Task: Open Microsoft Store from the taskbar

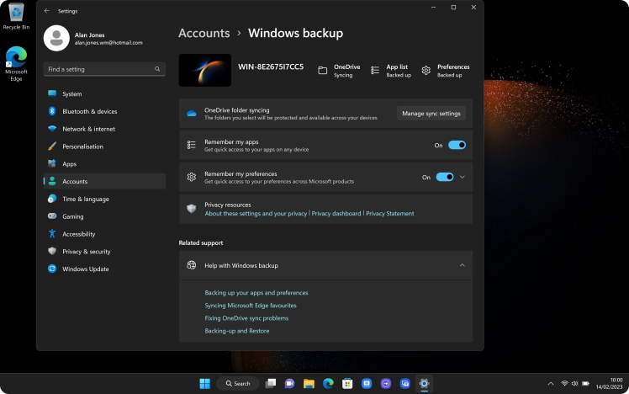Action: point(347,384)
